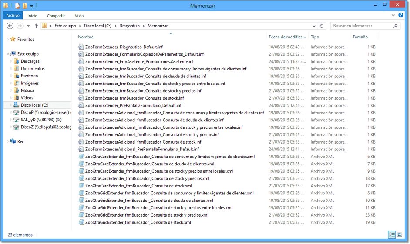Open the address bar history dropdown
Image resolution: width=410 pixels, height=244 pixels.
tap(314, 26)
